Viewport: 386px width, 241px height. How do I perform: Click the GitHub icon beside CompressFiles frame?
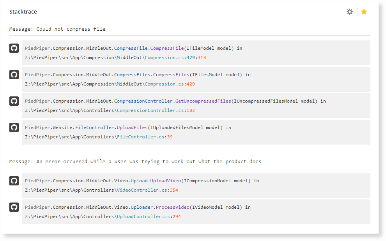tap(14, 74)
